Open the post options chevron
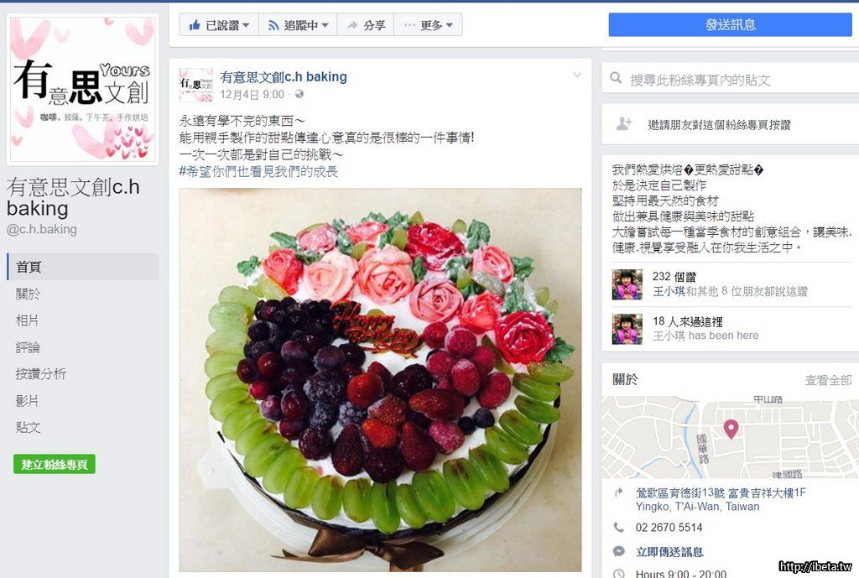Image resolution: width=859 pixels, height=578 pixels. click(577, 76)
